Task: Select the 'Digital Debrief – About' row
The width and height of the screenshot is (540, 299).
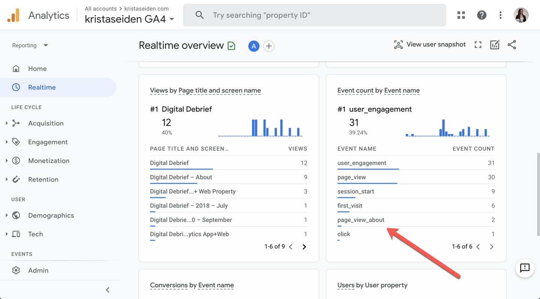Action: 229,177
